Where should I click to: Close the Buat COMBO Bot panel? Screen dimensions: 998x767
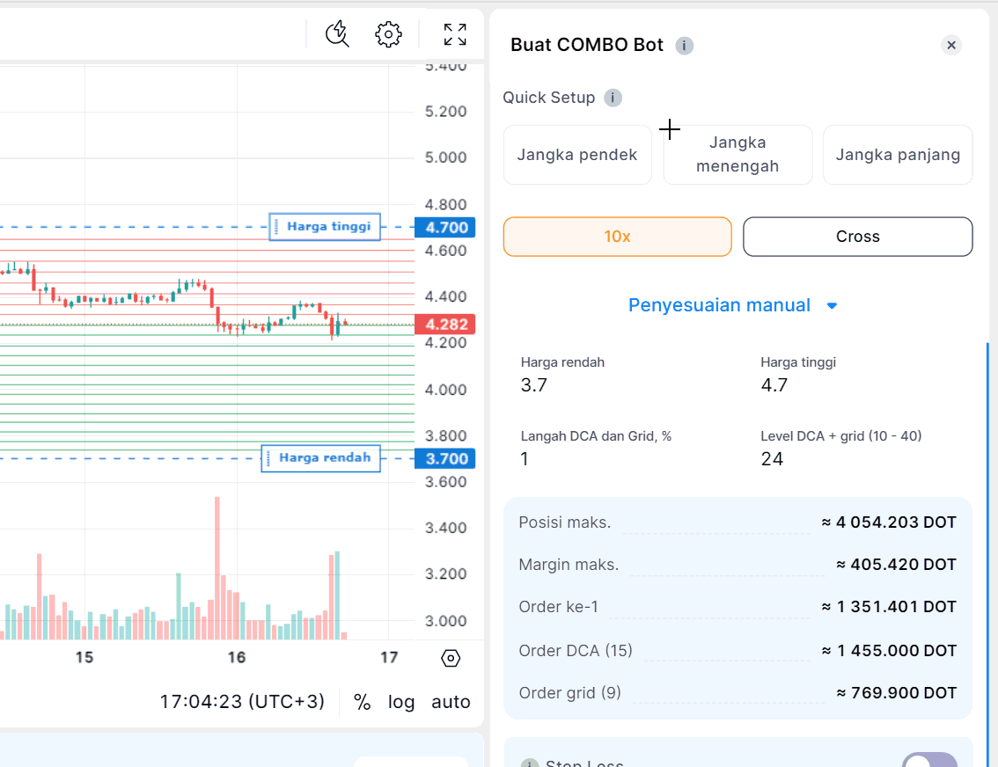(x=950, y=45)
